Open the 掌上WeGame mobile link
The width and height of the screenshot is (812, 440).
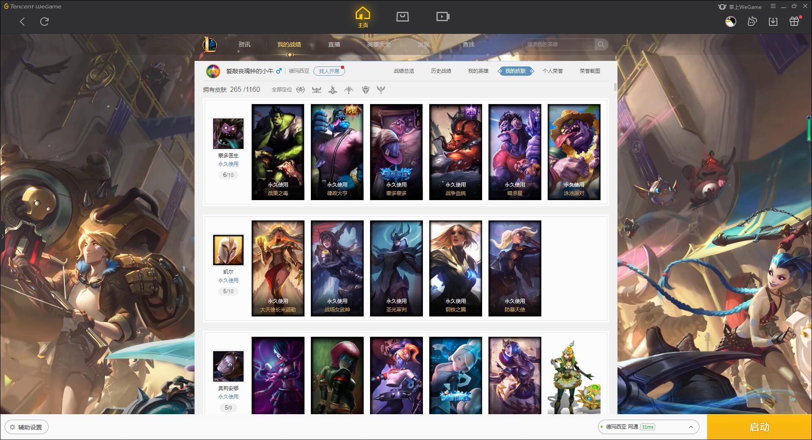pyautogui.click(x=740, y=7)
